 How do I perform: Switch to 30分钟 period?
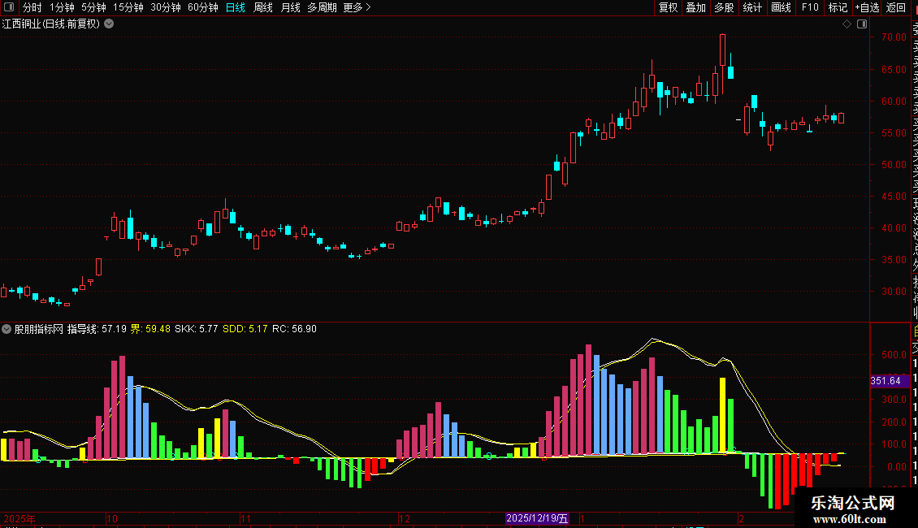tap(166, 7)
